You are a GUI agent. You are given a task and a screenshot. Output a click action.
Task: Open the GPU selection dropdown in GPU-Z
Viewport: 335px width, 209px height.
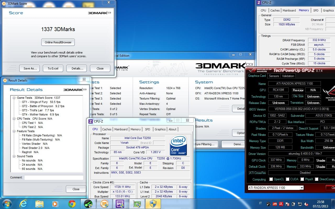point(302,188)
